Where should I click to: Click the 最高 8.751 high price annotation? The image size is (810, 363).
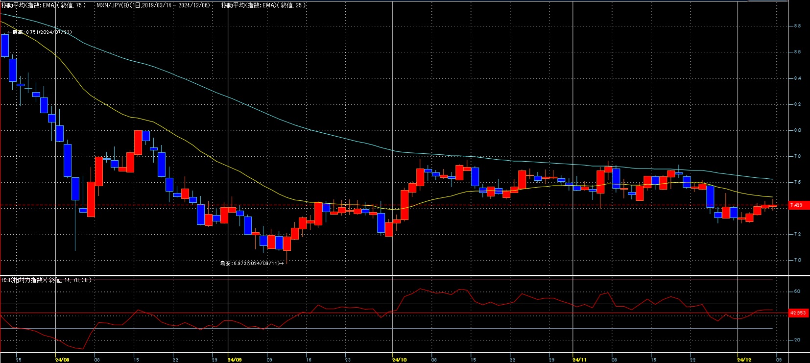pos(39,32)
